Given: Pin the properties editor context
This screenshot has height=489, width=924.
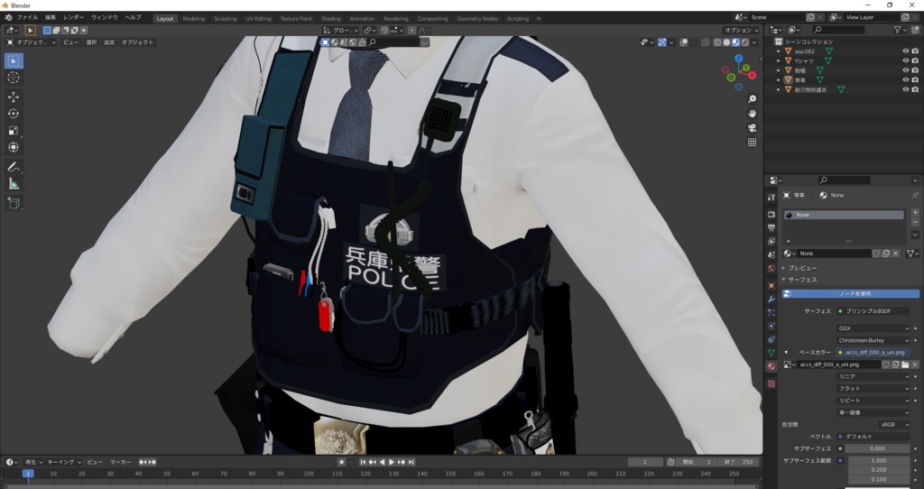Looking at the screenshot, I should click(x=915, y=195).
